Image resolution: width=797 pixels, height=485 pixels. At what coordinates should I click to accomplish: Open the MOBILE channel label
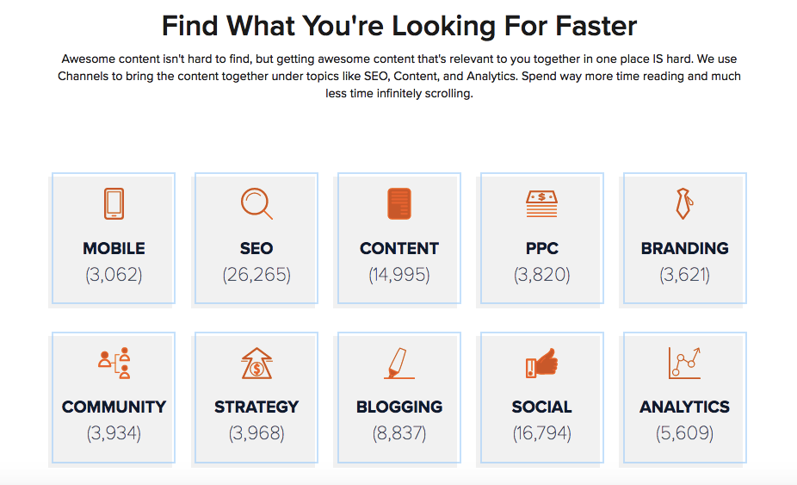click(114, 248)
